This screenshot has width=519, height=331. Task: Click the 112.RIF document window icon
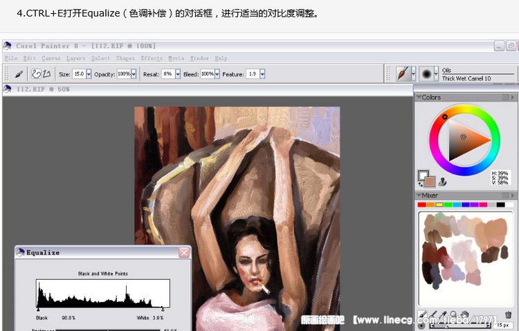(x=8, y=89)
